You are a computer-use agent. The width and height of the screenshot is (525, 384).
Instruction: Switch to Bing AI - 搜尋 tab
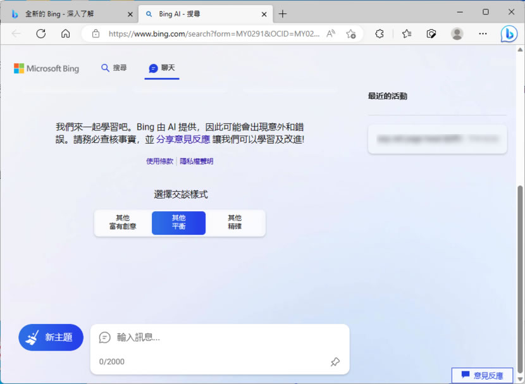[x=206, y=14]
